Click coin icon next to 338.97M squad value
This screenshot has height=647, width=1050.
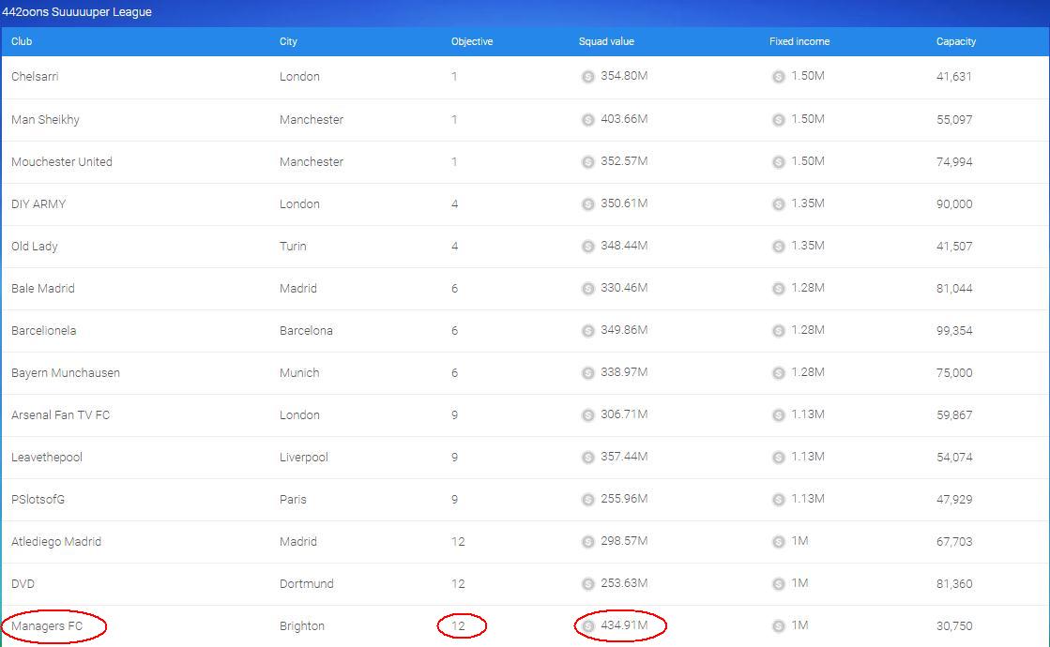tap(587, 372)
